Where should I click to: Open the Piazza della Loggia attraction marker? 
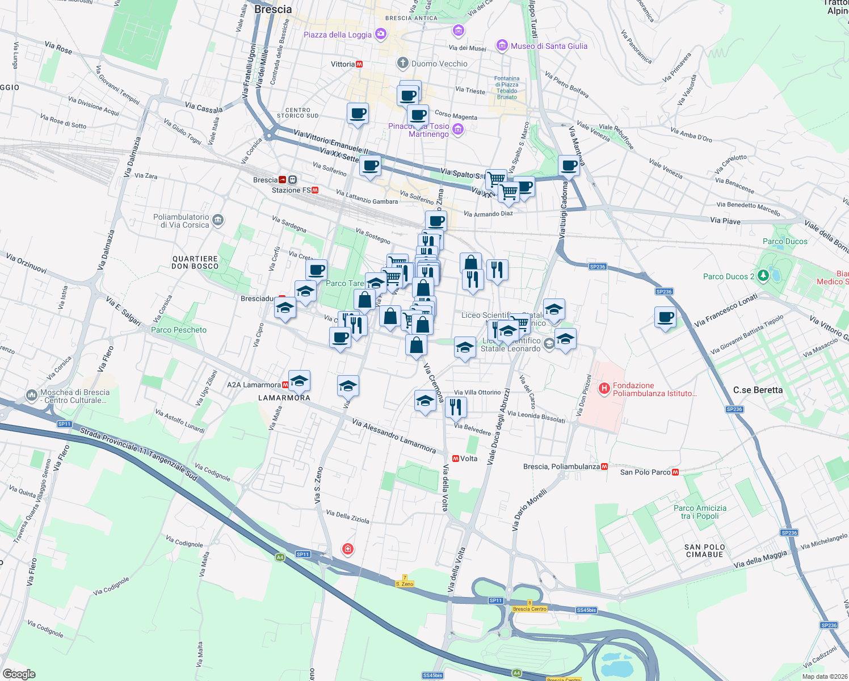(x=379, y=35)
